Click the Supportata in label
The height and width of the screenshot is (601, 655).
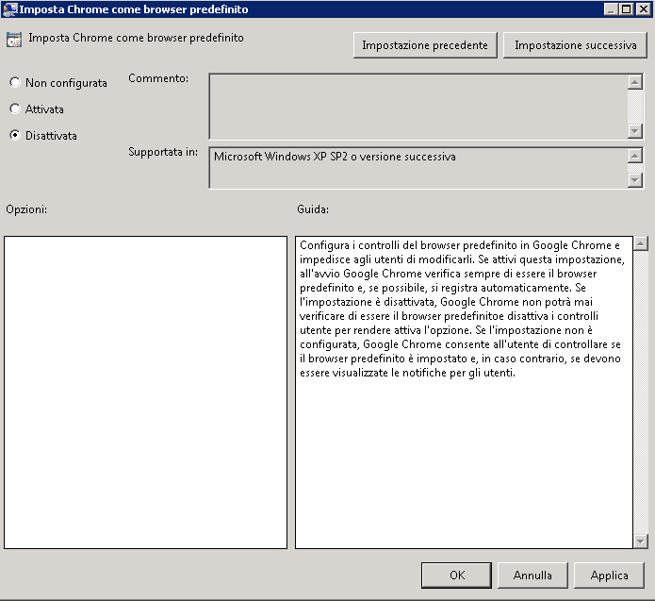(x=163, y=152)
